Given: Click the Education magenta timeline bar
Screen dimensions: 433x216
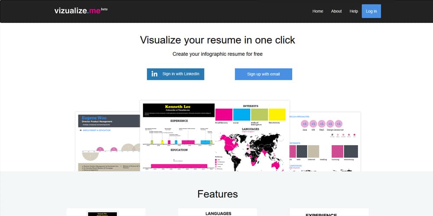Looking at the screenshot, I should point(179,165).
